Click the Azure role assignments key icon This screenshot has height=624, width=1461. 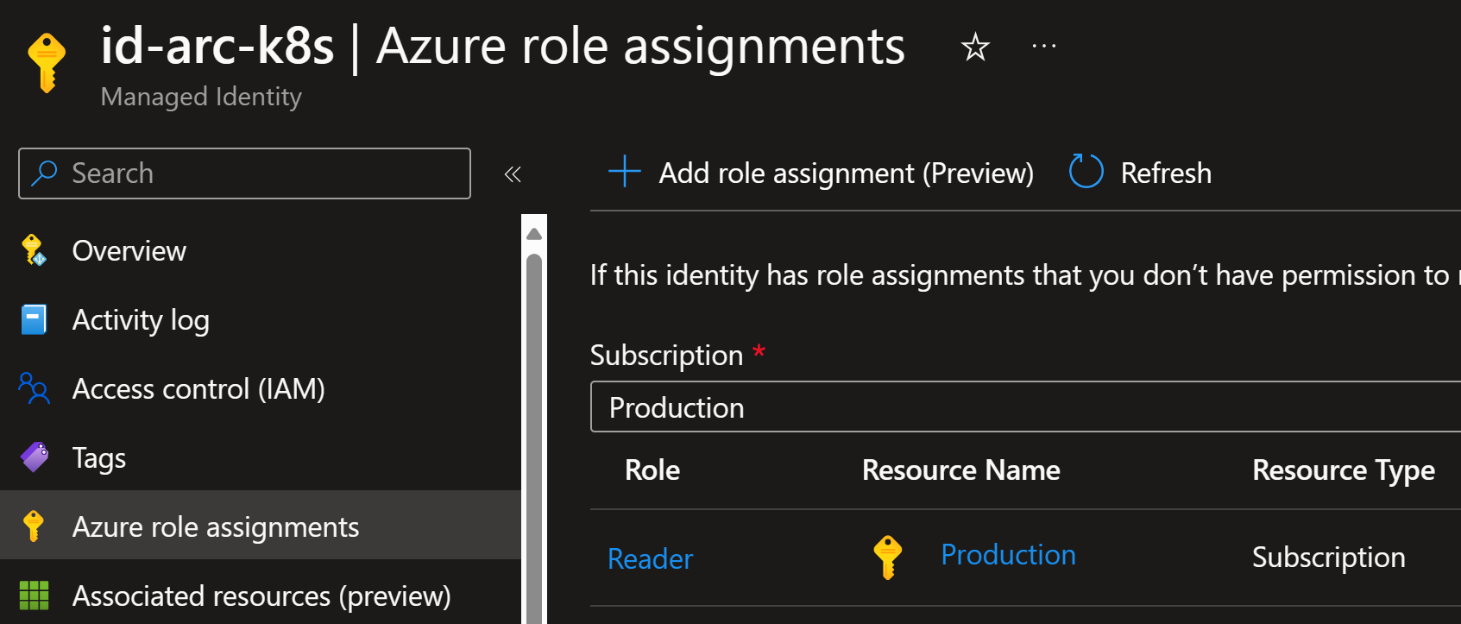(34, 526)
